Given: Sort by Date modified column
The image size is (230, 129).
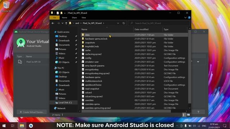Looking at the screenshot, I should [x=141, y=29].
